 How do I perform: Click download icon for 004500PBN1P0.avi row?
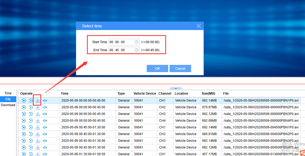point(38,127)
